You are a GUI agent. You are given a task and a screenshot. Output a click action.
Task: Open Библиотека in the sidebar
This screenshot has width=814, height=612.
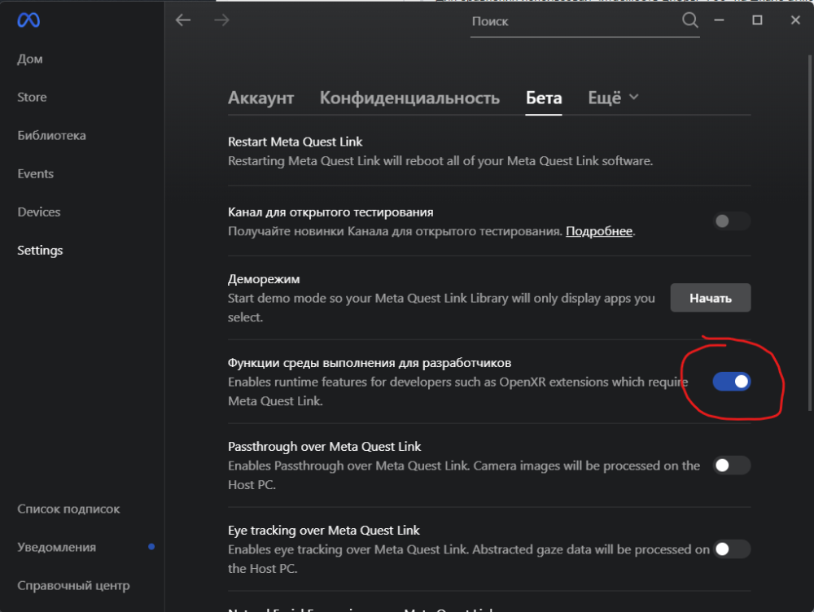pyautogui.click(x=51, y=135)
